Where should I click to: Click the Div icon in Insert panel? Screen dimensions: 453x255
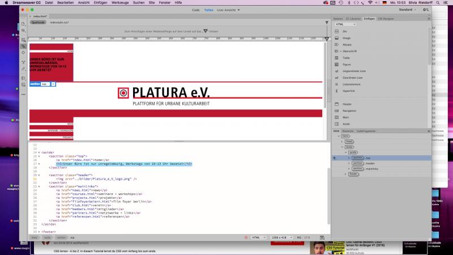point(337,32)
